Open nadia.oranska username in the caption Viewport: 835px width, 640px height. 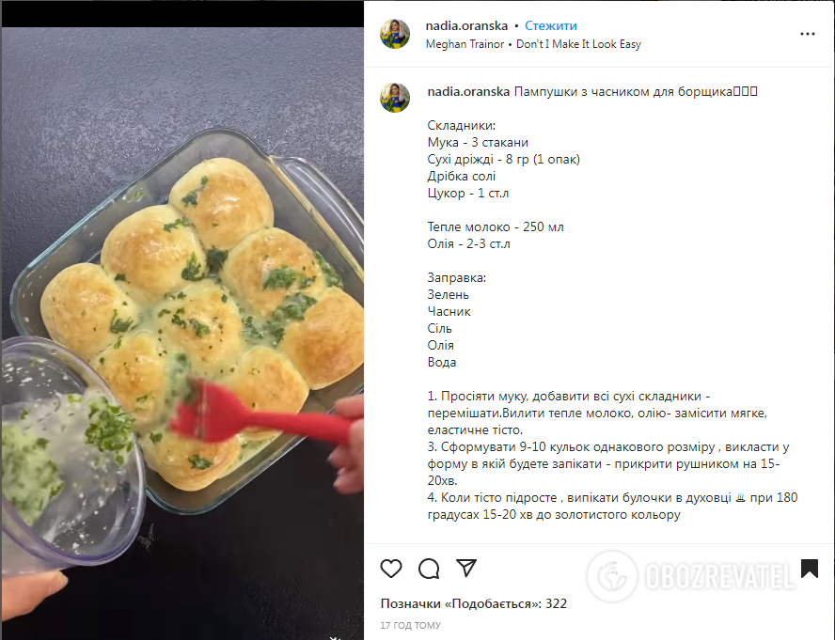click(468, 91)
